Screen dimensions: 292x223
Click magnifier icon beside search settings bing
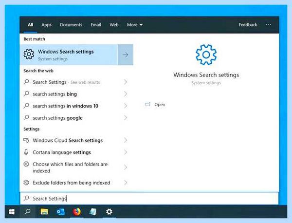coord(26,93)
